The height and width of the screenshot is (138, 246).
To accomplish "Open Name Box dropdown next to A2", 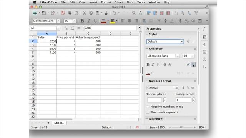I will [58, 28].
